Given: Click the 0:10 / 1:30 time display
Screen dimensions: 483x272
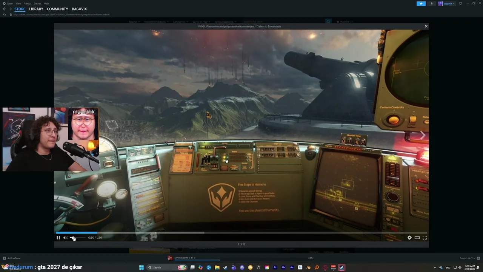Looking at the screenshot, I should (95, 238).
